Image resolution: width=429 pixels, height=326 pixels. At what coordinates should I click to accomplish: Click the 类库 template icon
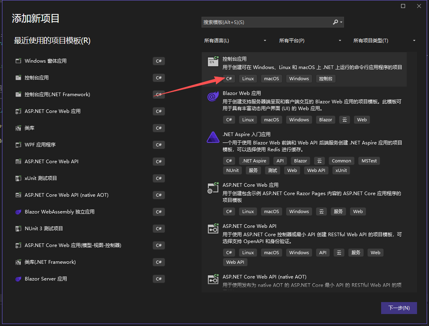(18, 128)
